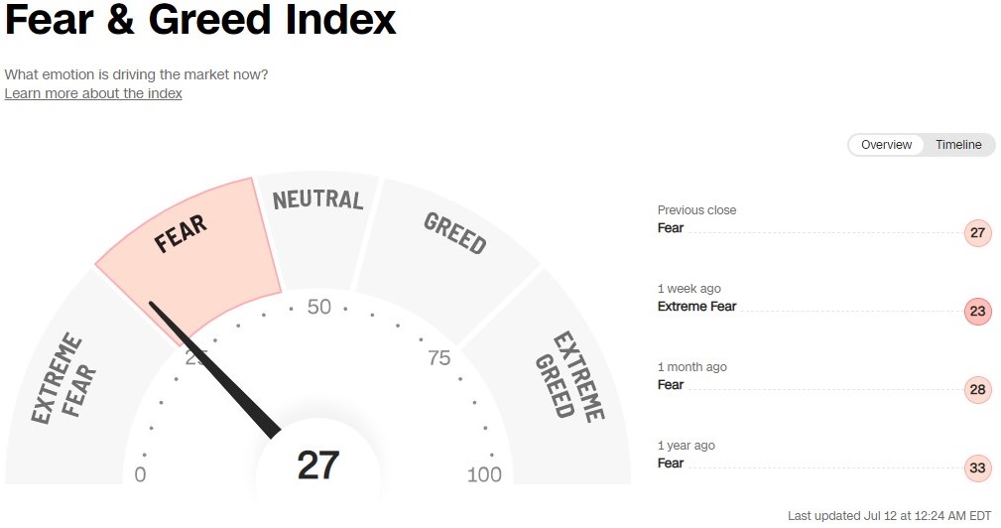Viewport: 1001px width, 528px height.
Task: Click the 1 week ago Extreme Fear label
Action: 696,307
